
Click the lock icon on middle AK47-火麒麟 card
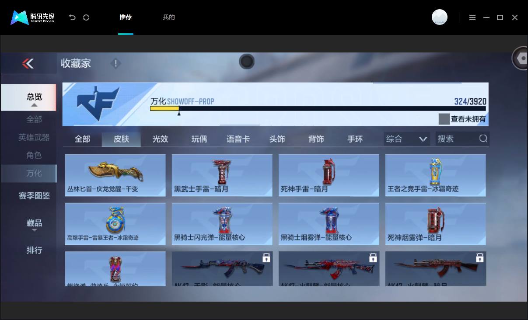click(x=373, y=257)
